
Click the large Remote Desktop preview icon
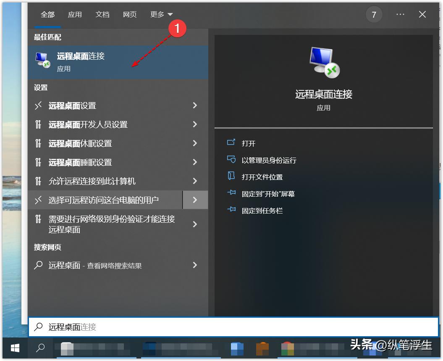323,62
